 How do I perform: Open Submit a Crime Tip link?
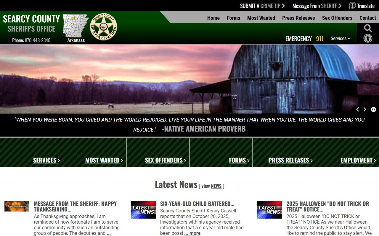pos(262,6)
